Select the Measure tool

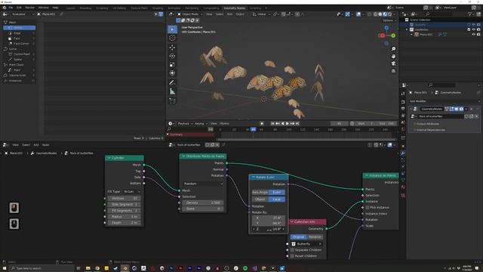point(172,91)
